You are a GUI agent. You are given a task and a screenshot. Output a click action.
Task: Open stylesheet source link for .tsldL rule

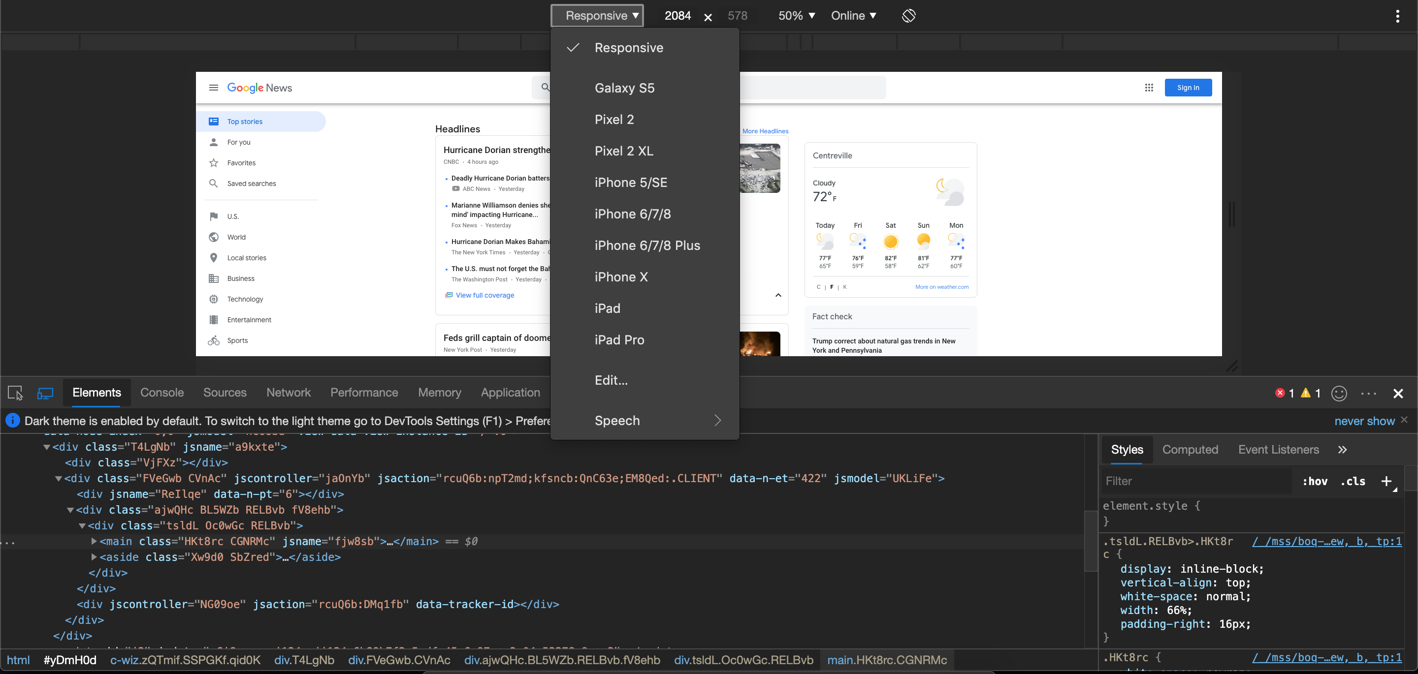click(1326, 541)
